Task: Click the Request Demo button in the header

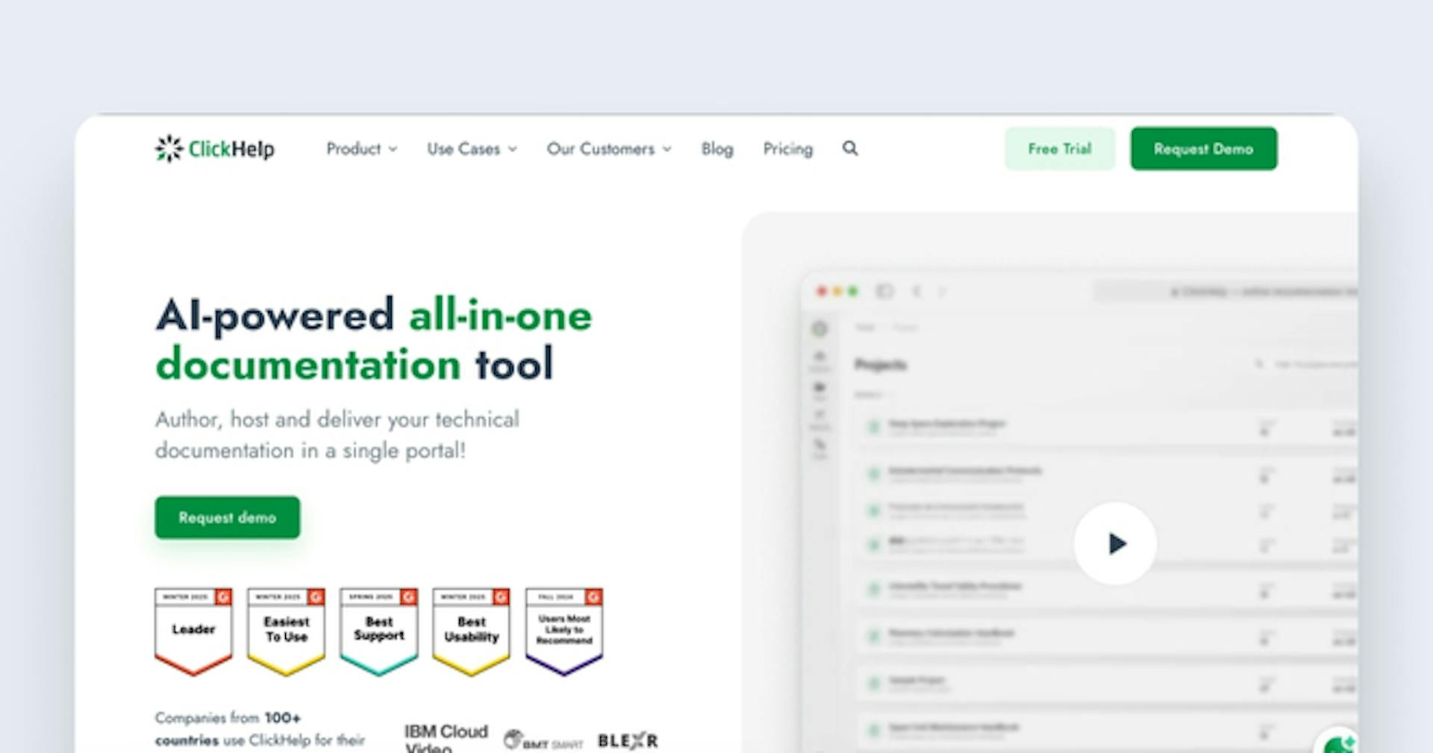Action: coord(1203,149)
